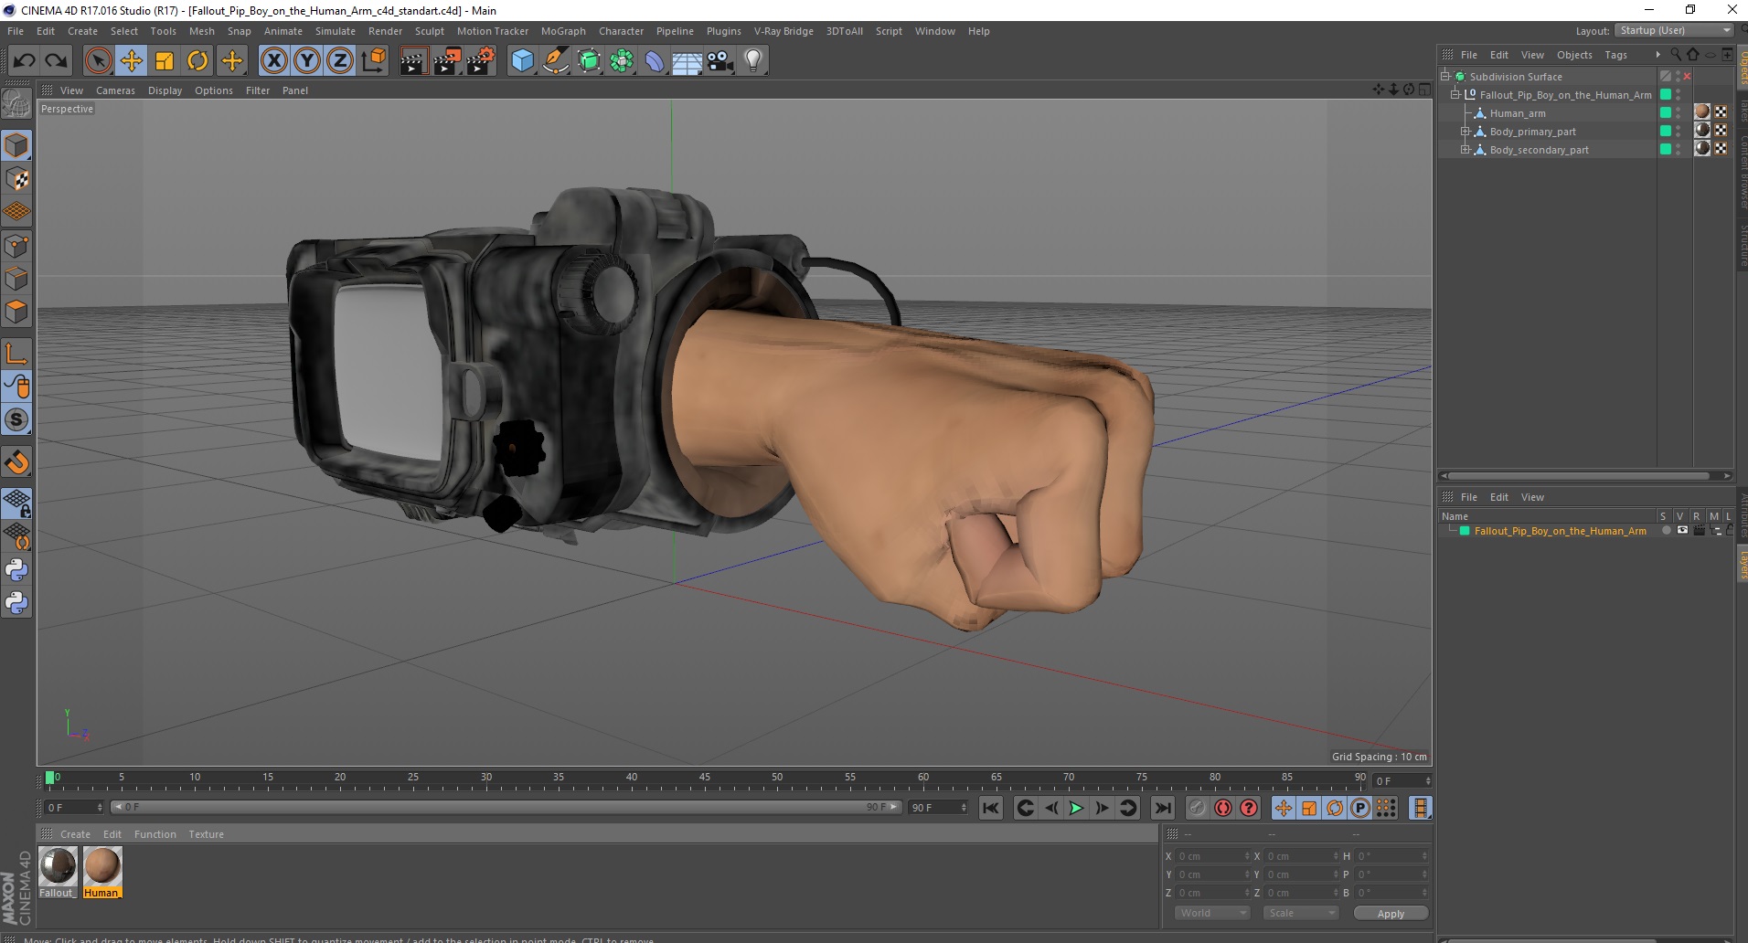Switch to Points mode
Viewport: 1748px width, 943px height.
[16, 246]
